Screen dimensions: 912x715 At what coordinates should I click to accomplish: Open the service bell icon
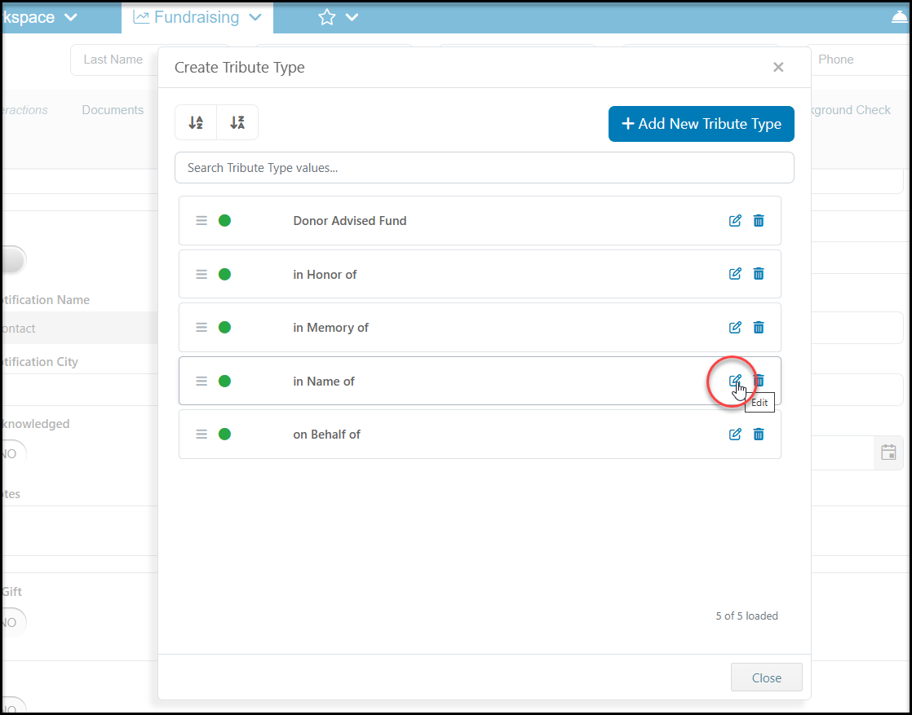[x=901, y=17]
